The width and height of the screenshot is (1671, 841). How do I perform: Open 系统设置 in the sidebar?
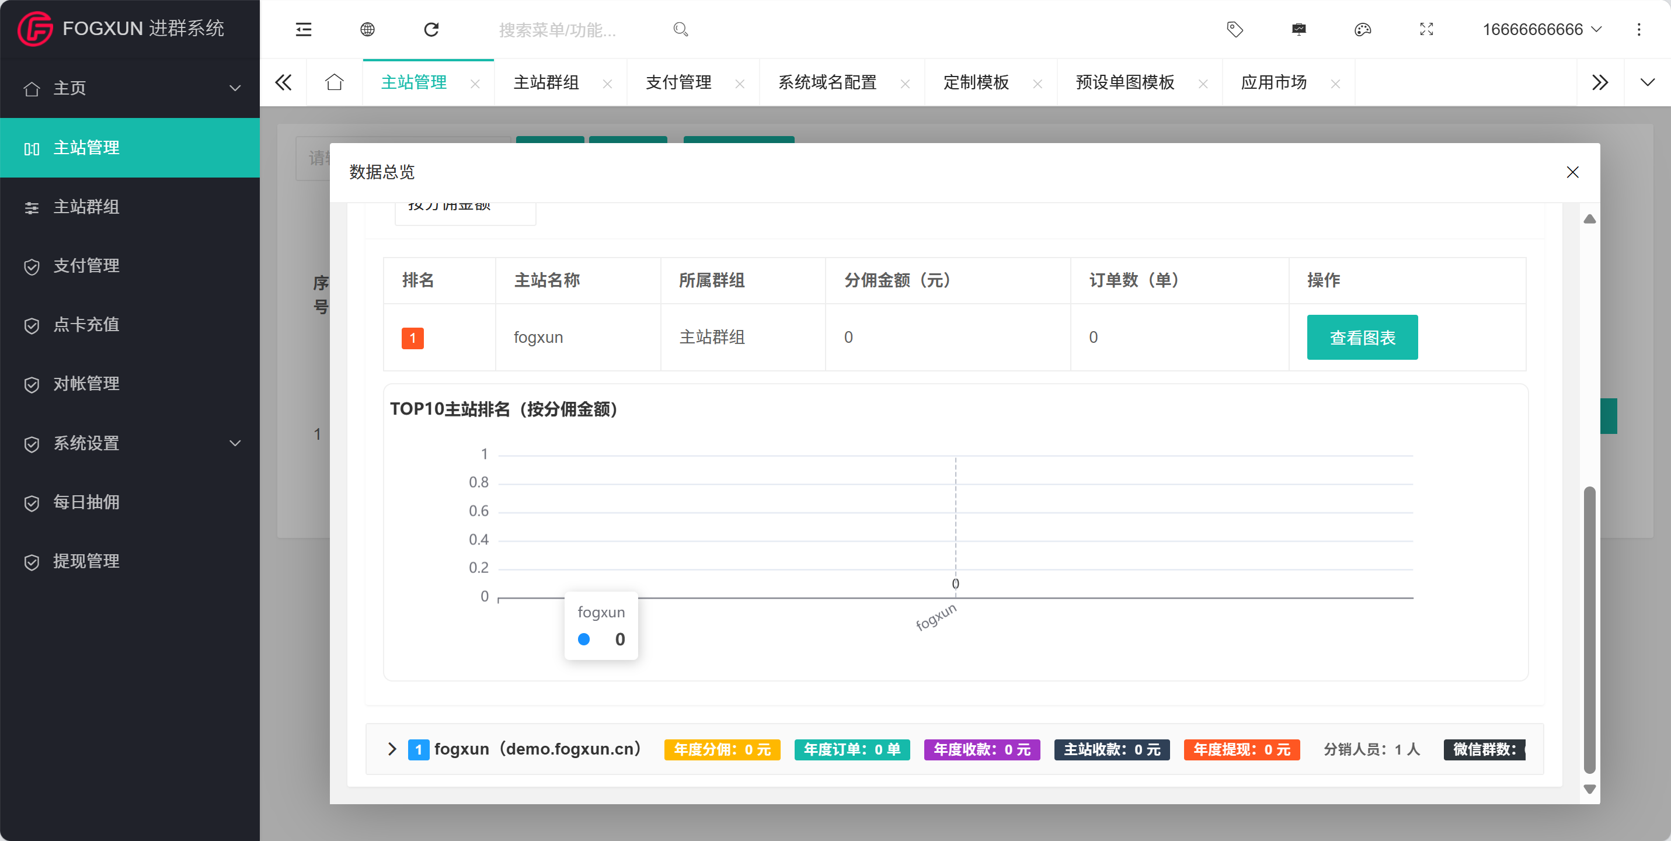(130, 443)
